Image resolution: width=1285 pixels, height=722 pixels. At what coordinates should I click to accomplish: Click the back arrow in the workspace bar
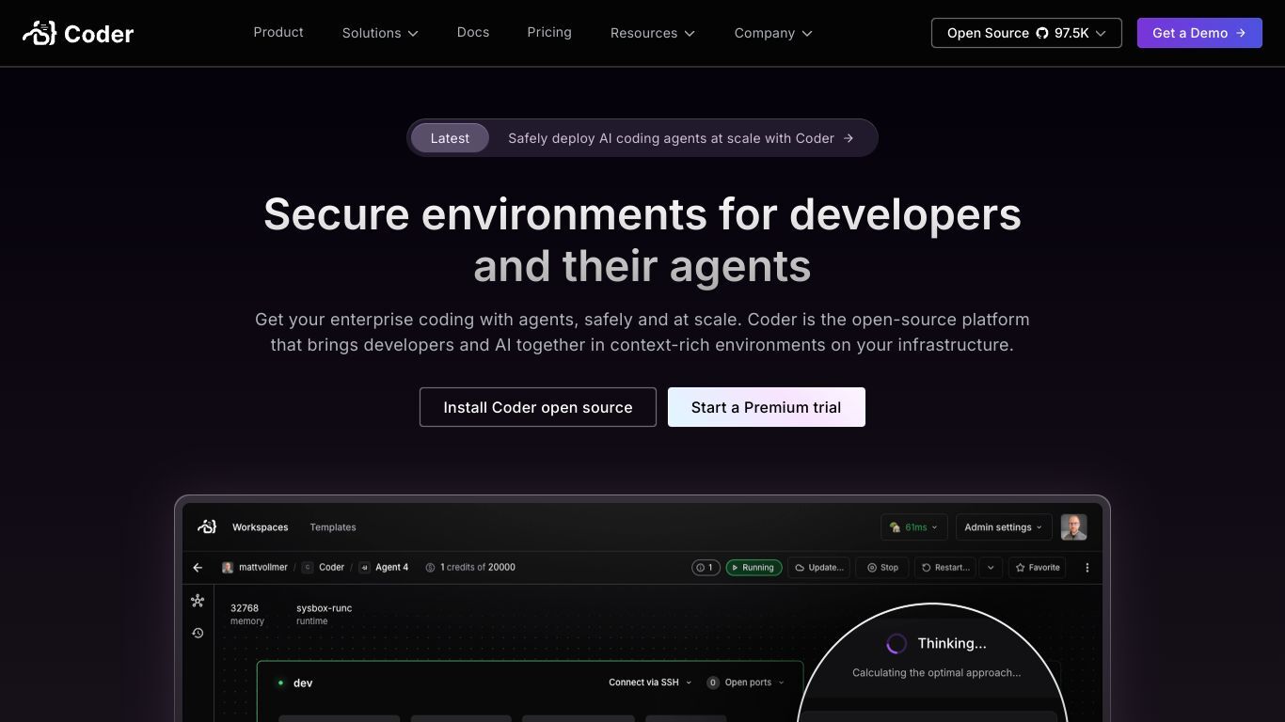[x=198, y=568]
